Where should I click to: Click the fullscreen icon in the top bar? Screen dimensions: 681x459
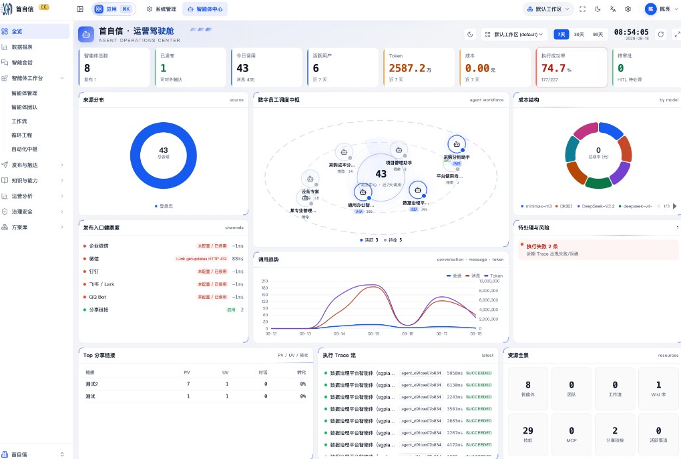tap(583, 9)
